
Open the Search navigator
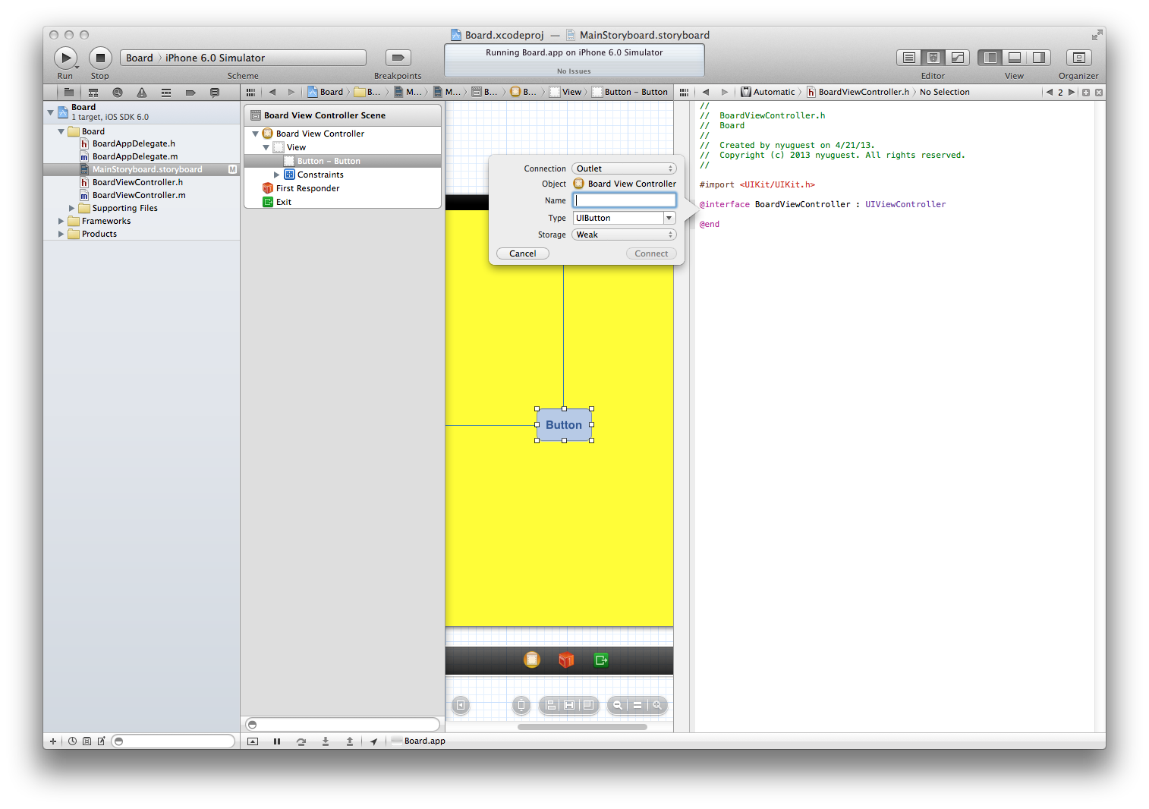pos(118,93)
